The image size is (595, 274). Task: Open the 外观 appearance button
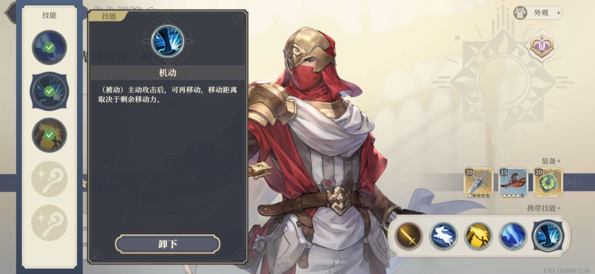pos(538,13)
